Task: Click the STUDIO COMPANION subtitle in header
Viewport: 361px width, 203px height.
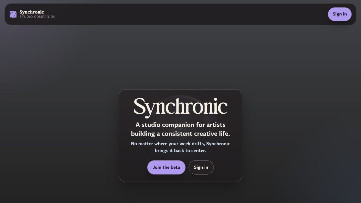Action: pos(38,17)
